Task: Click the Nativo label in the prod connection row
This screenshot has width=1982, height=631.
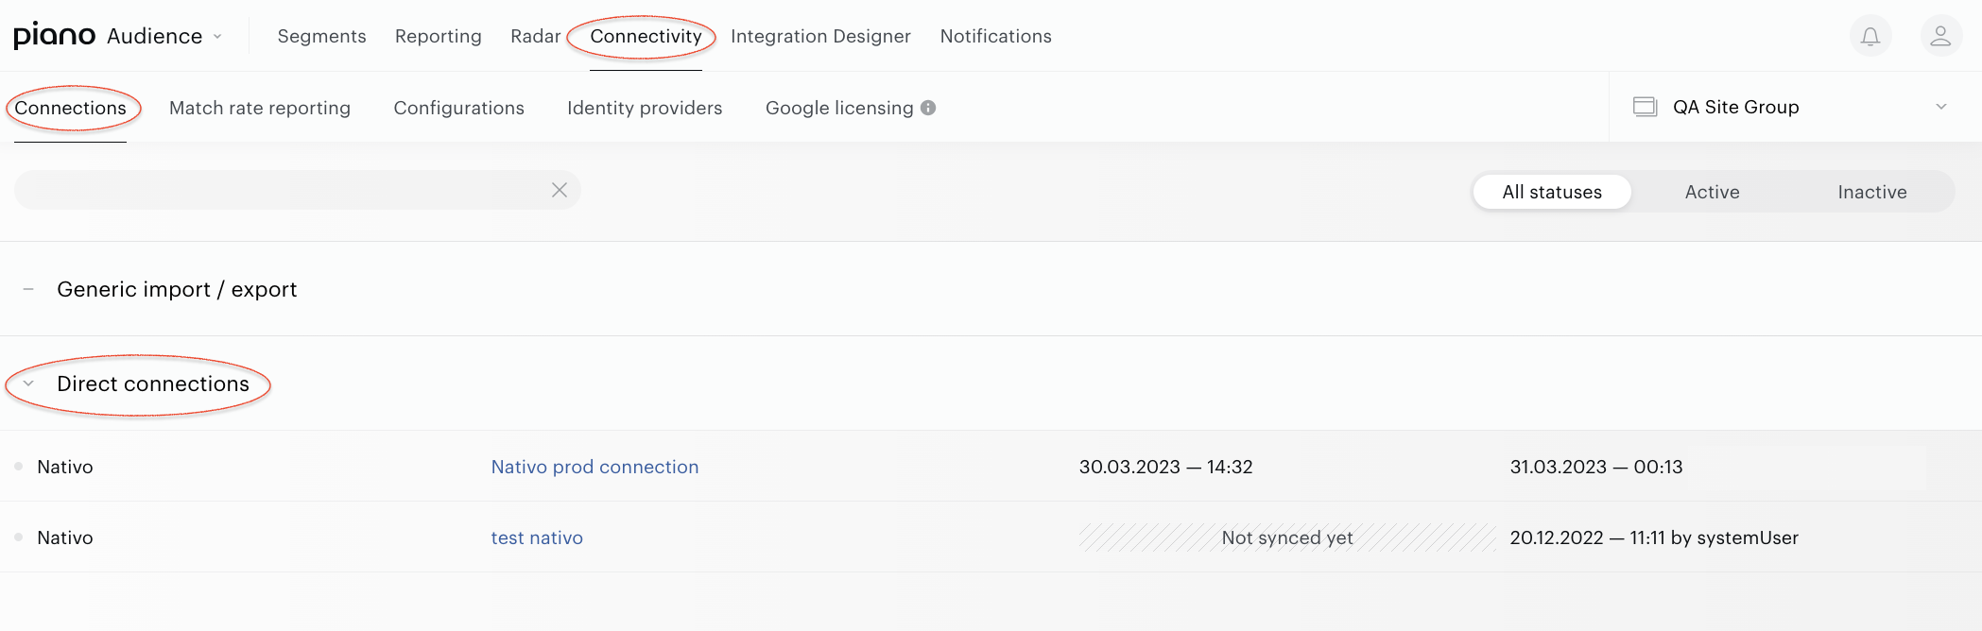Action: coord(65,467)
